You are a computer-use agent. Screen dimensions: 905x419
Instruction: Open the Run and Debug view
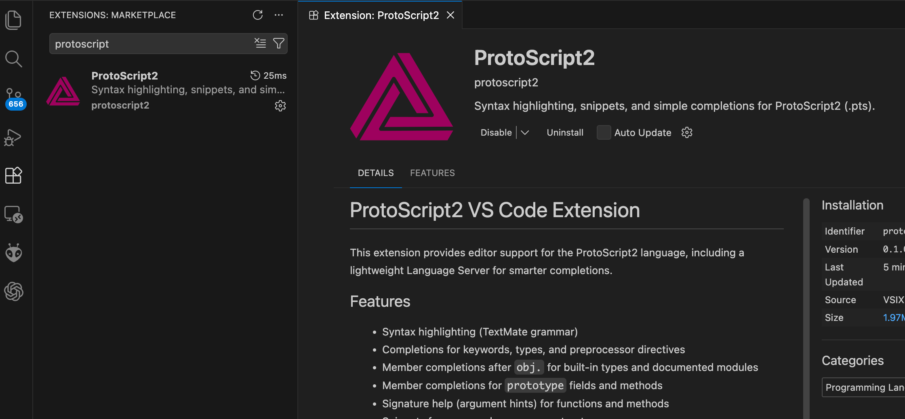point(14,137)
